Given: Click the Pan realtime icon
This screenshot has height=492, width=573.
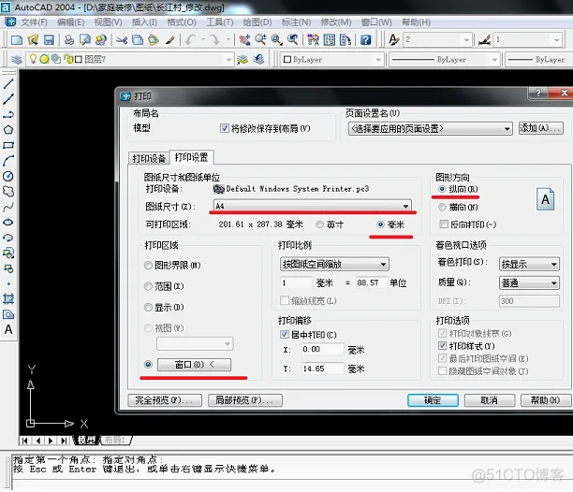Looking at the screenshot, I should (244, 40).
